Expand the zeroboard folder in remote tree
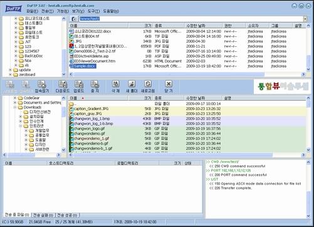Image resolution: width=314 pixels, height=227 pixels. 10,74
